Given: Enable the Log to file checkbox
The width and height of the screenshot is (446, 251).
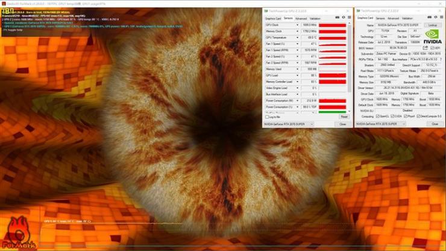Looking at the screenshot, I should coord(267,117).
